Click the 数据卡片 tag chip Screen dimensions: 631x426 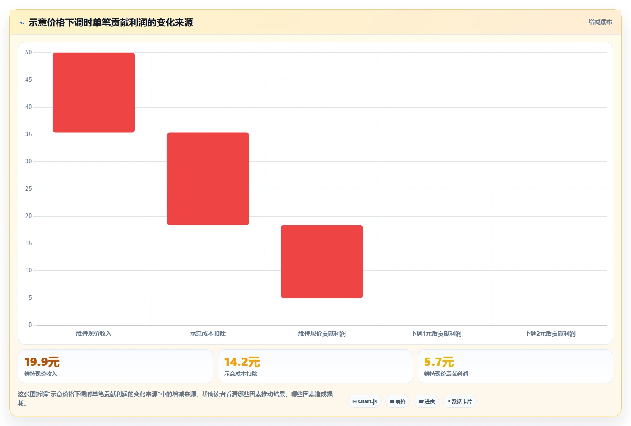pos(460,401)
